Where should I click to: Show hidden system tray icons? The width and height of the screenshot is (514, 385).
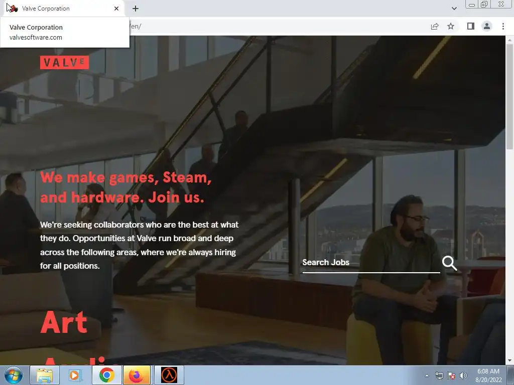pyautogui.click(x=427, y=375)
